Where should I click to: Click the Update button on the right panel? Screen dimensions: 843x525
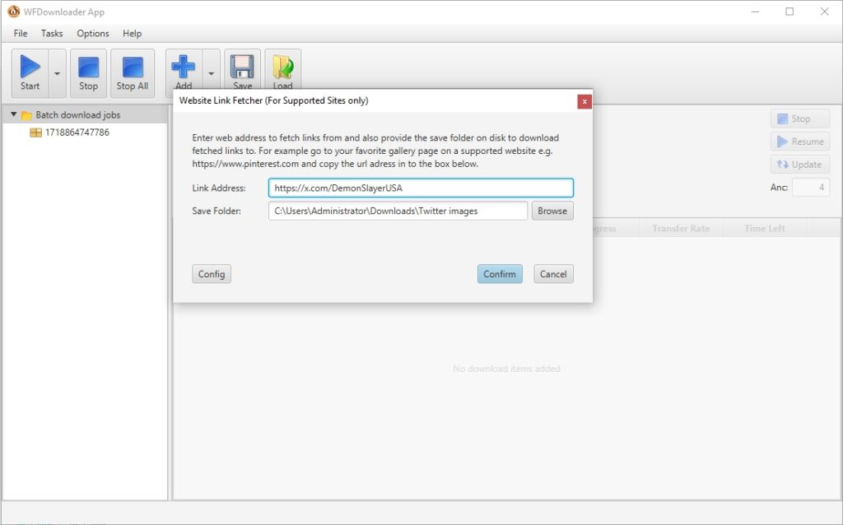click(799, 164)
